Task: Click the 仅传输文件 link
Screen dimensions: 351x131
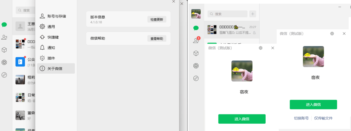Action: (x=324, y=118)
